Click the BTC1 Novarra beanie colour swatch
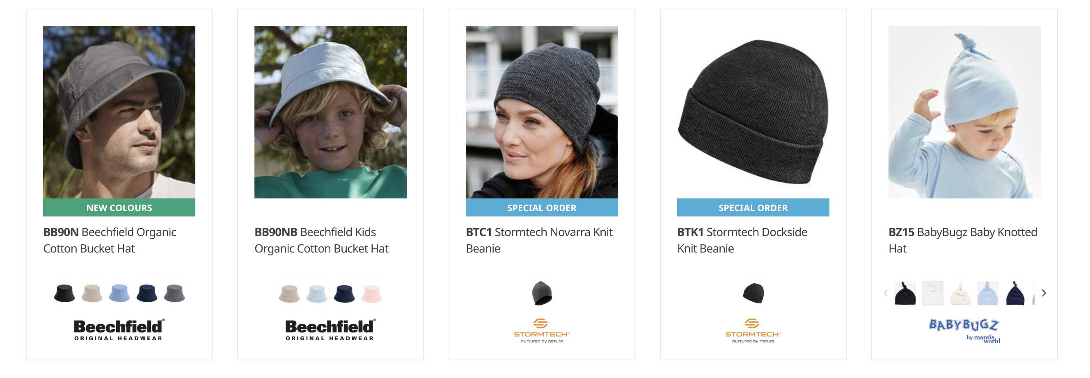This screenshot has width=1090, height=378. tap(542, 293)
